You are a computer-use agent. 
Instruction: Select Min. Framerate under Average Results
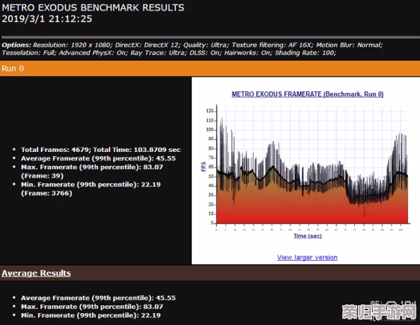pos(91,315)
